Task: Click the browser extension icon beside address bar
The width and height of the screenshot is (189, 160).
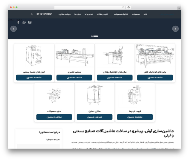Action: click(x=129, y=7)
